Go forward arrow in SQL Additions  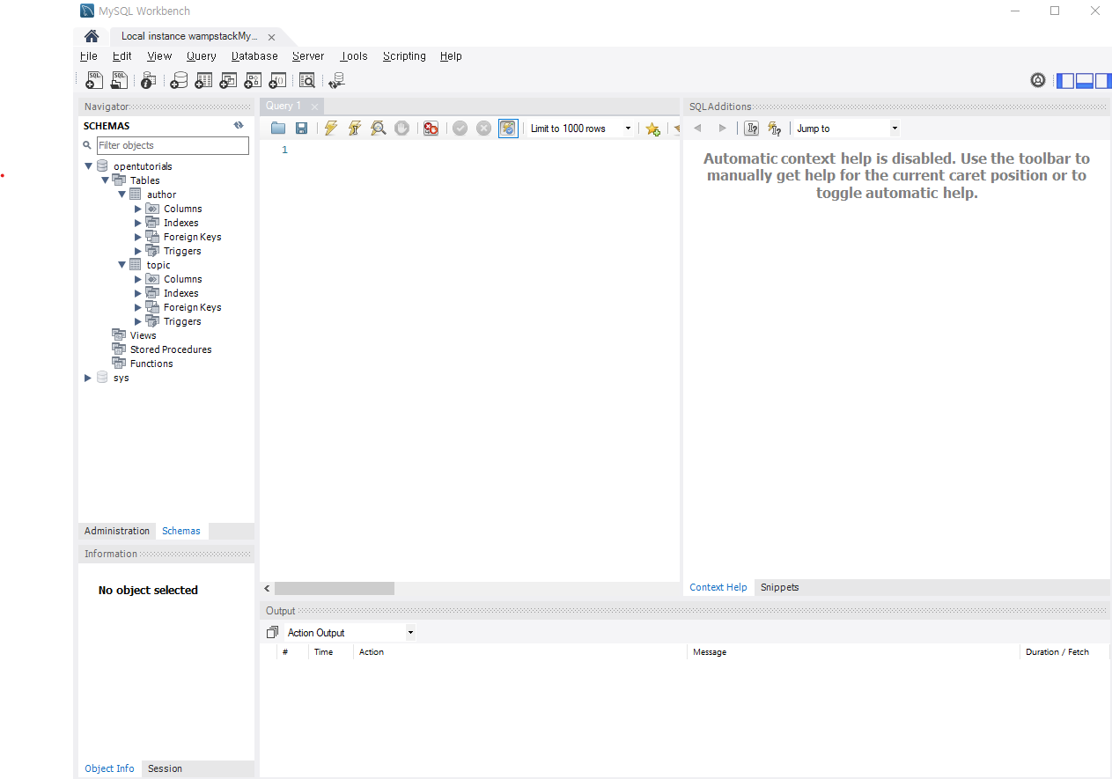[722, 129]
